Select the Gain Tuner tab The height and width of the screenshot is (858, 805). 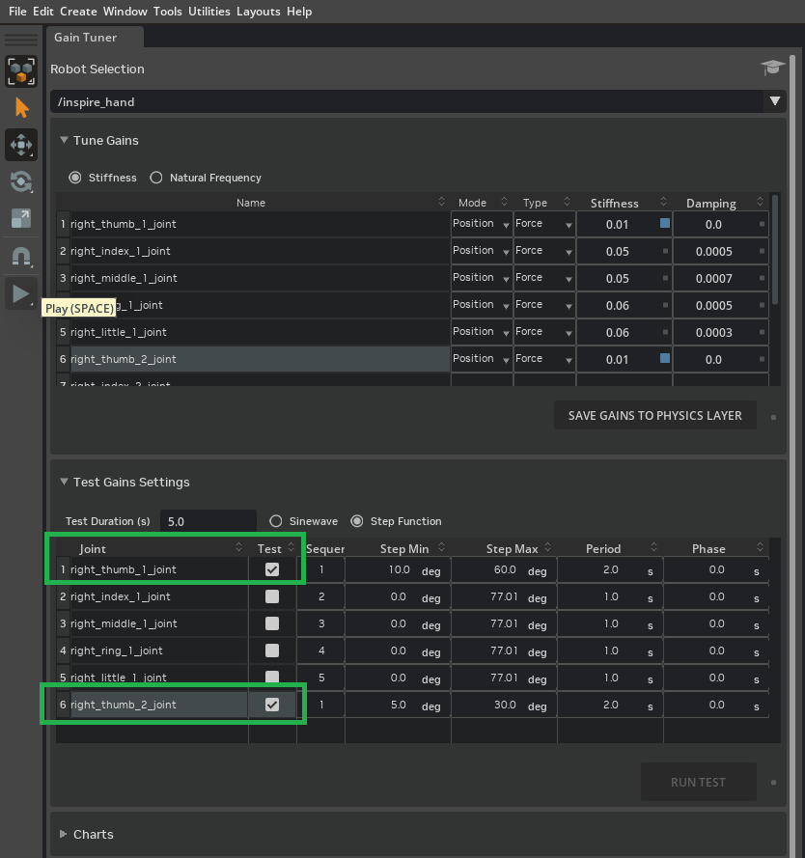coord(86,37)
